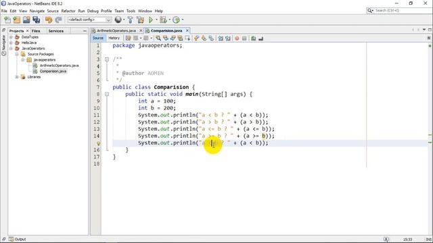Click the Debug Project icon
This screenshot has height=243, width=433.
pos(163,20)
